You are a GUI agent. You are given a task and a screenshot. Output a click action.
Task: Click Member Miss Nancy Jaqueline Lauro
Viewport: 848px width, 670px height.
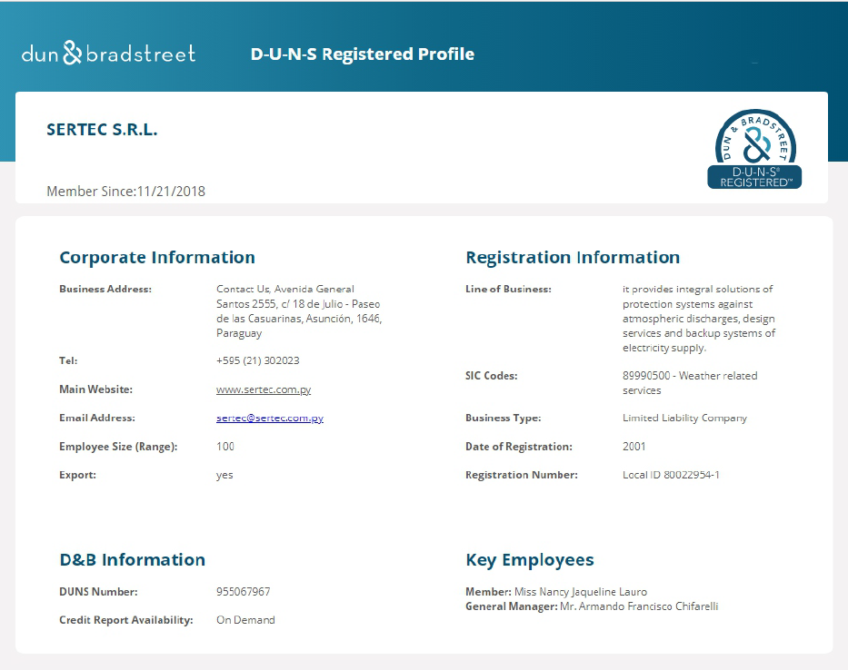click(x=556, y=592)
